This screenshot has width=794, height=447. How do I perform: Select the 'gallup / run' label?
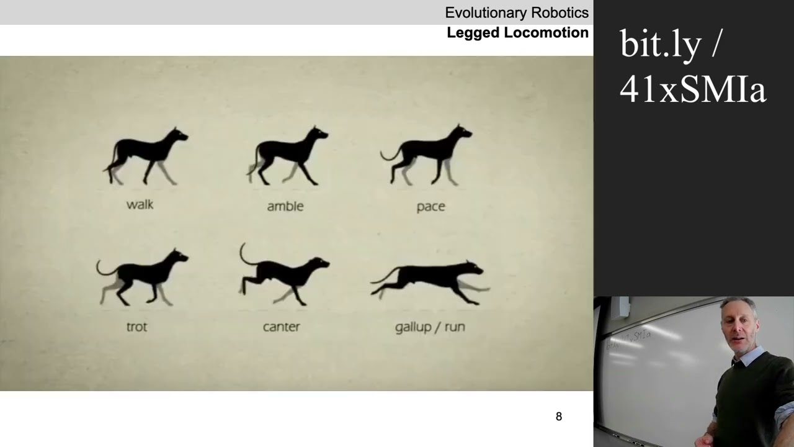[x=430, y=327]
